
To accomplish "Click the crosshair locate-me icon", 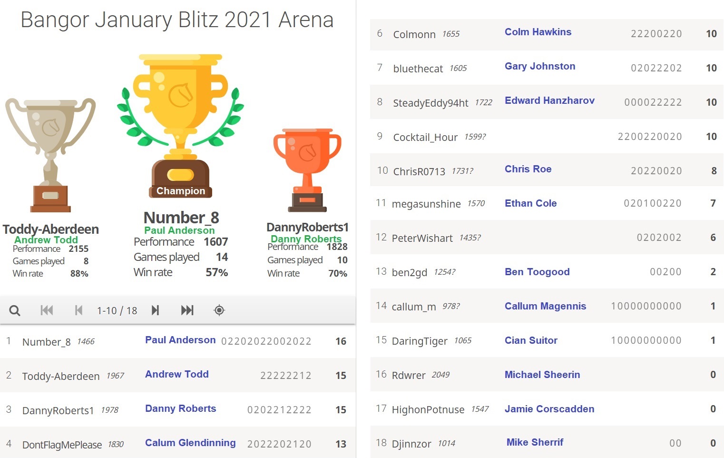I will 219,310.
